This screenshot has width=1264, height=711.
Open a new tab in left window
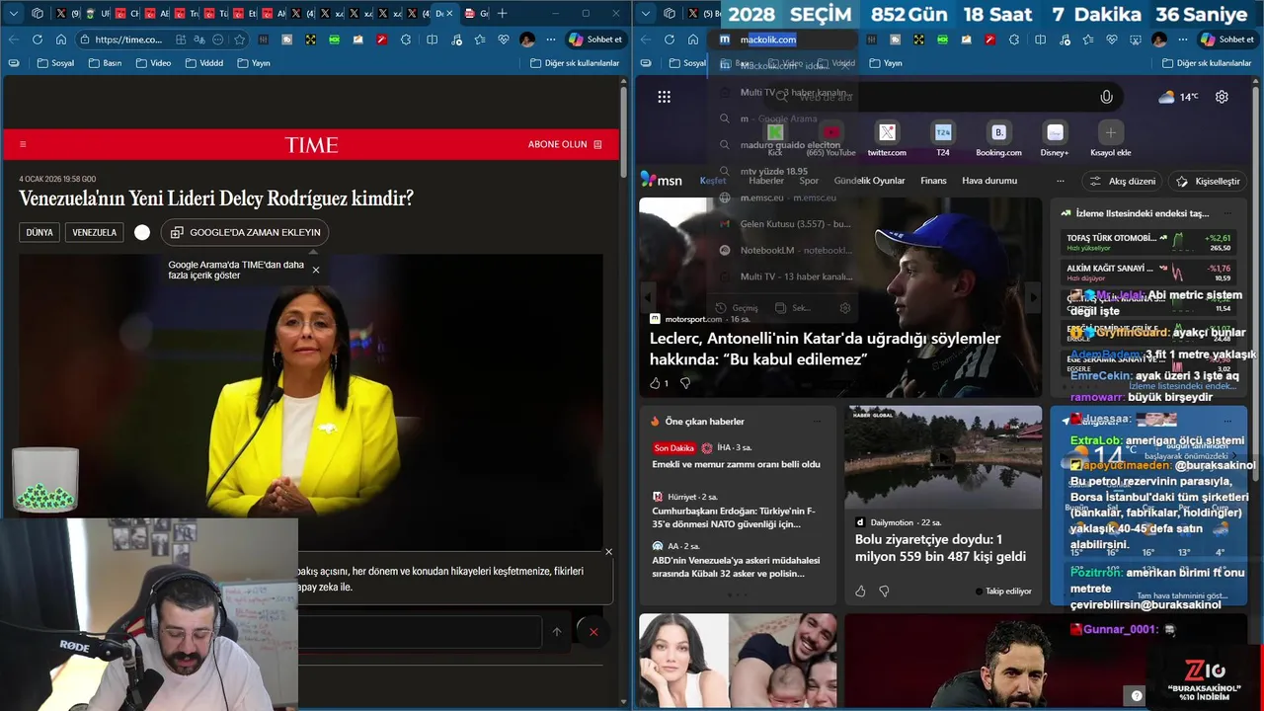[x=502, y=14]
